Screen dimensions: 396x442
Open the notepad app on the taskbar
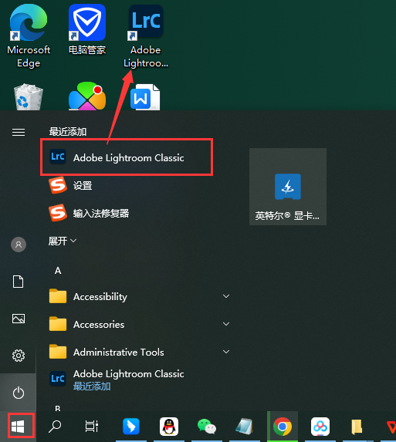(244, 427)
